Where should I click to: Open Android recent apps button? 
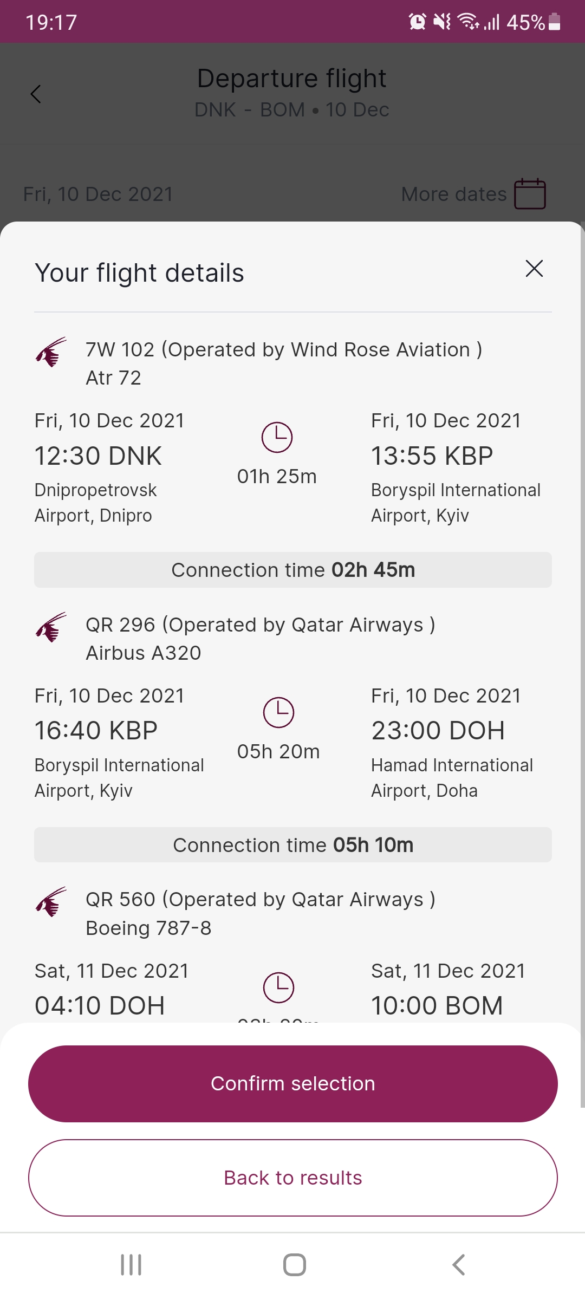click(x=131, y=1265)
